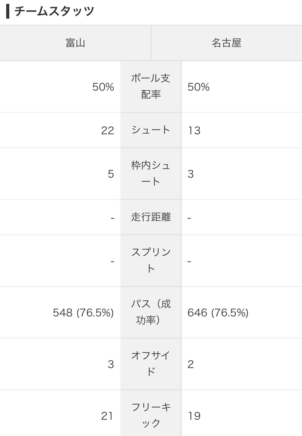This screenshot has width=302, height=436.
Task: Click the シュート stat label
Action: pos(151,130)
